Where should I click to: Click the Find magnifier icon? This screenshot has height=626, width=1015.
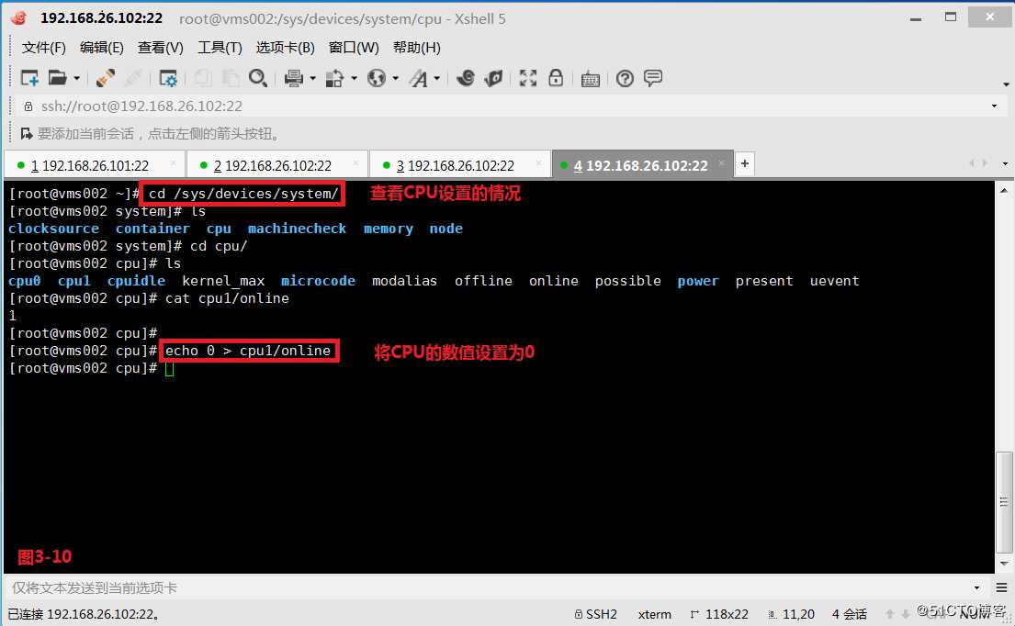[257, 78]
